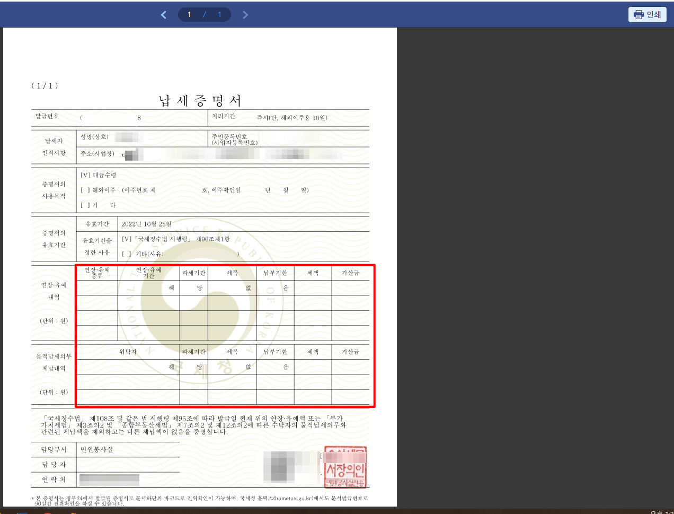Click the 세목 header in the 연장·유예 내역 table
674x514 pixels.
click(x=232, y=273)
